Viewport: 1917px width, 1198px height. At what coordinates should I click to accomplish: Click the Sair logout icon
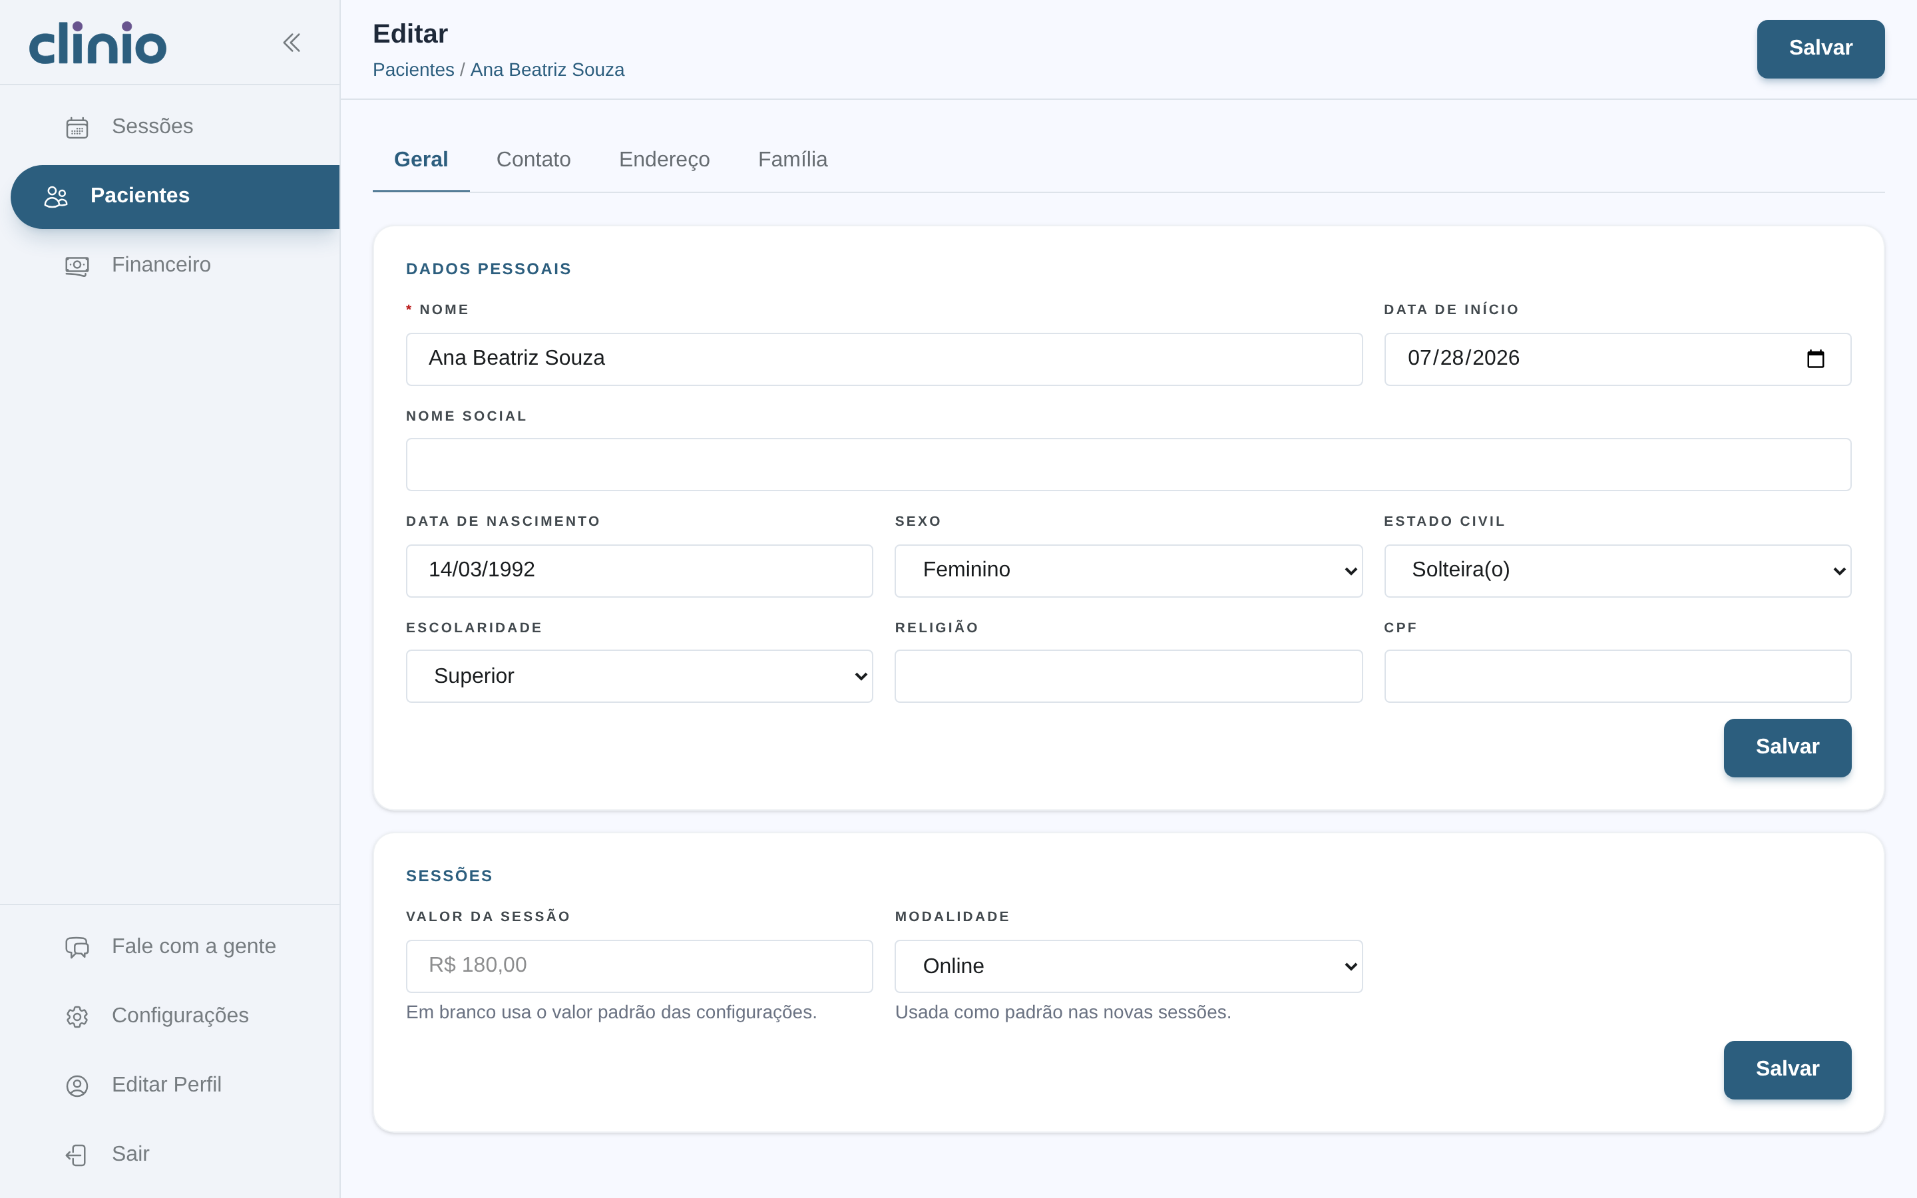(77, 1155)
